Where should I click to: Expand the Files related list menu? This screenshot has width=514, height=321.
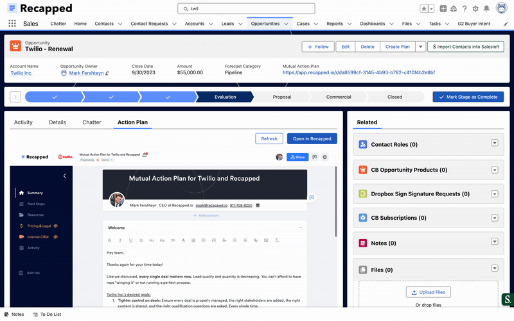pos(495,268)
